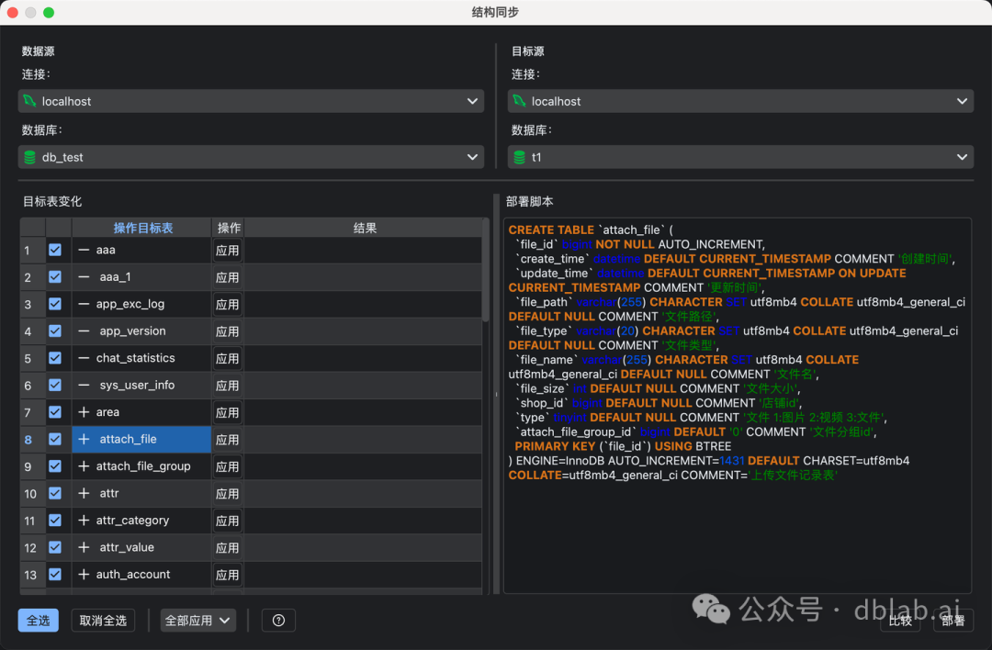The width and height of the screenshot is (992, 650).
Task: Click the table list vertical scrollbar
Action: coord(485,271)
